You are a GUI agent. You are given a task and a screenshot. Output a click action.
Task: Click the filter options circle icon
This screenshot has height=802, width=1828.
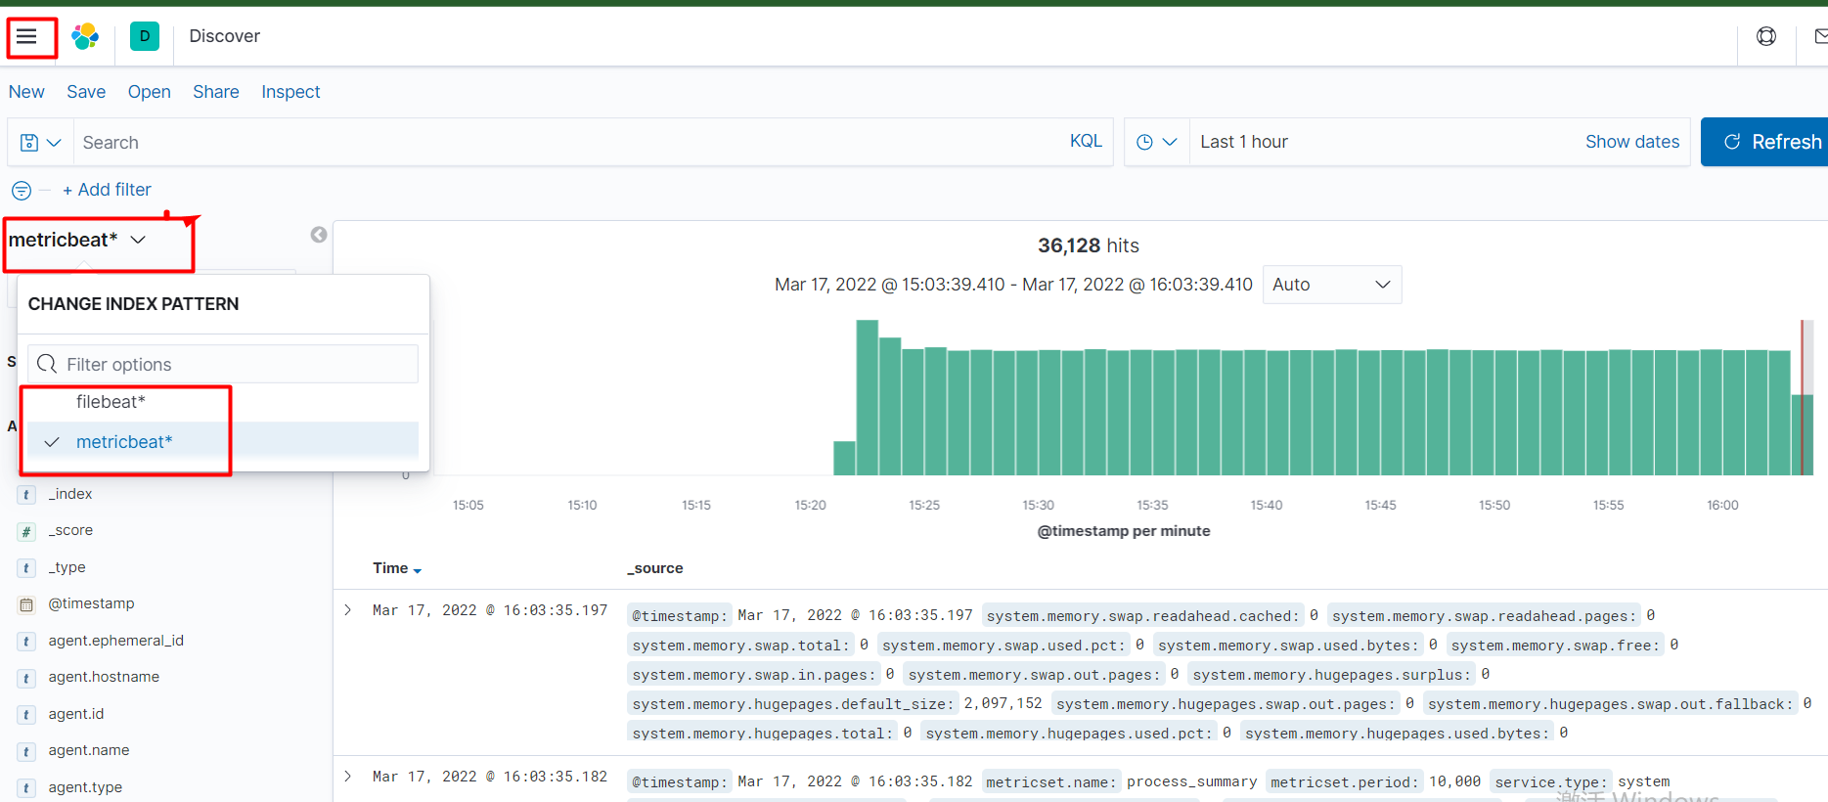pos(22,191)
